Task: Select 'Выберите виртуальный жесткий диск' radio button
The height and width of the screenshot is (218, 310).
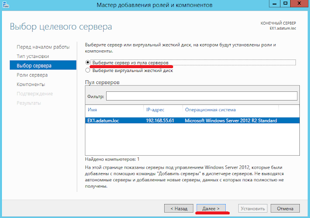Action: click(88, 70)
